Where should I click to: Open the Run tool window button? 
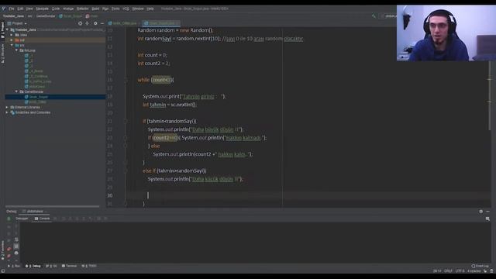click(14, 266)
